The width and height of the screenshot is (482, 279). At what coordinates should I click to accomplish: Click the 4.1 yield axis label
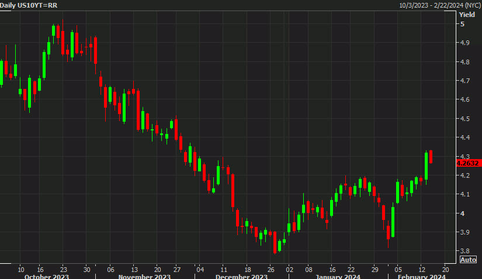point(464,194)
